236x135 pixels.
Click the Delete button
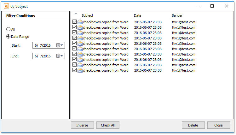[x=193, y=125]
